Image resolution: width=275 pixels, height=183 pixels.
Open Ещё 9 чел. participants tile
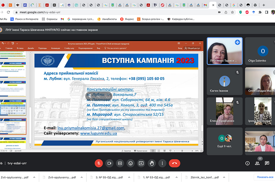tap(225, 141)
